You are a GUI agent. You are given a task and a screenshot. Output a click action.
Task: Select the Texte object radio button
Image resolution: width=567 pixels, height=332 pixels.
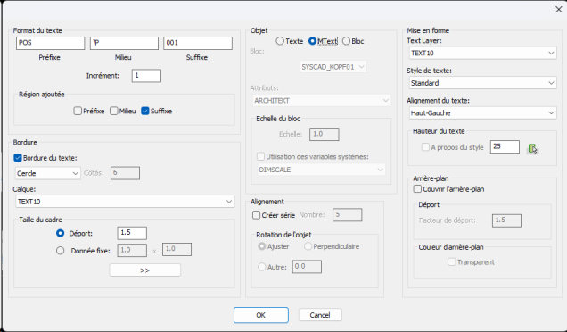[x=280, y=41]
